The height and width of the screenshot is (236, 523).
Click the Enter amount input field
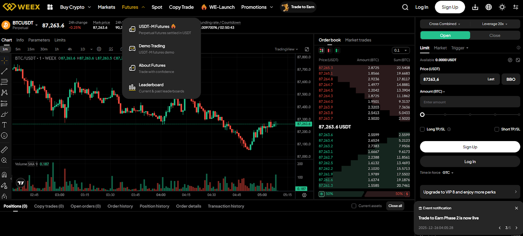click(x=470, y=102)
